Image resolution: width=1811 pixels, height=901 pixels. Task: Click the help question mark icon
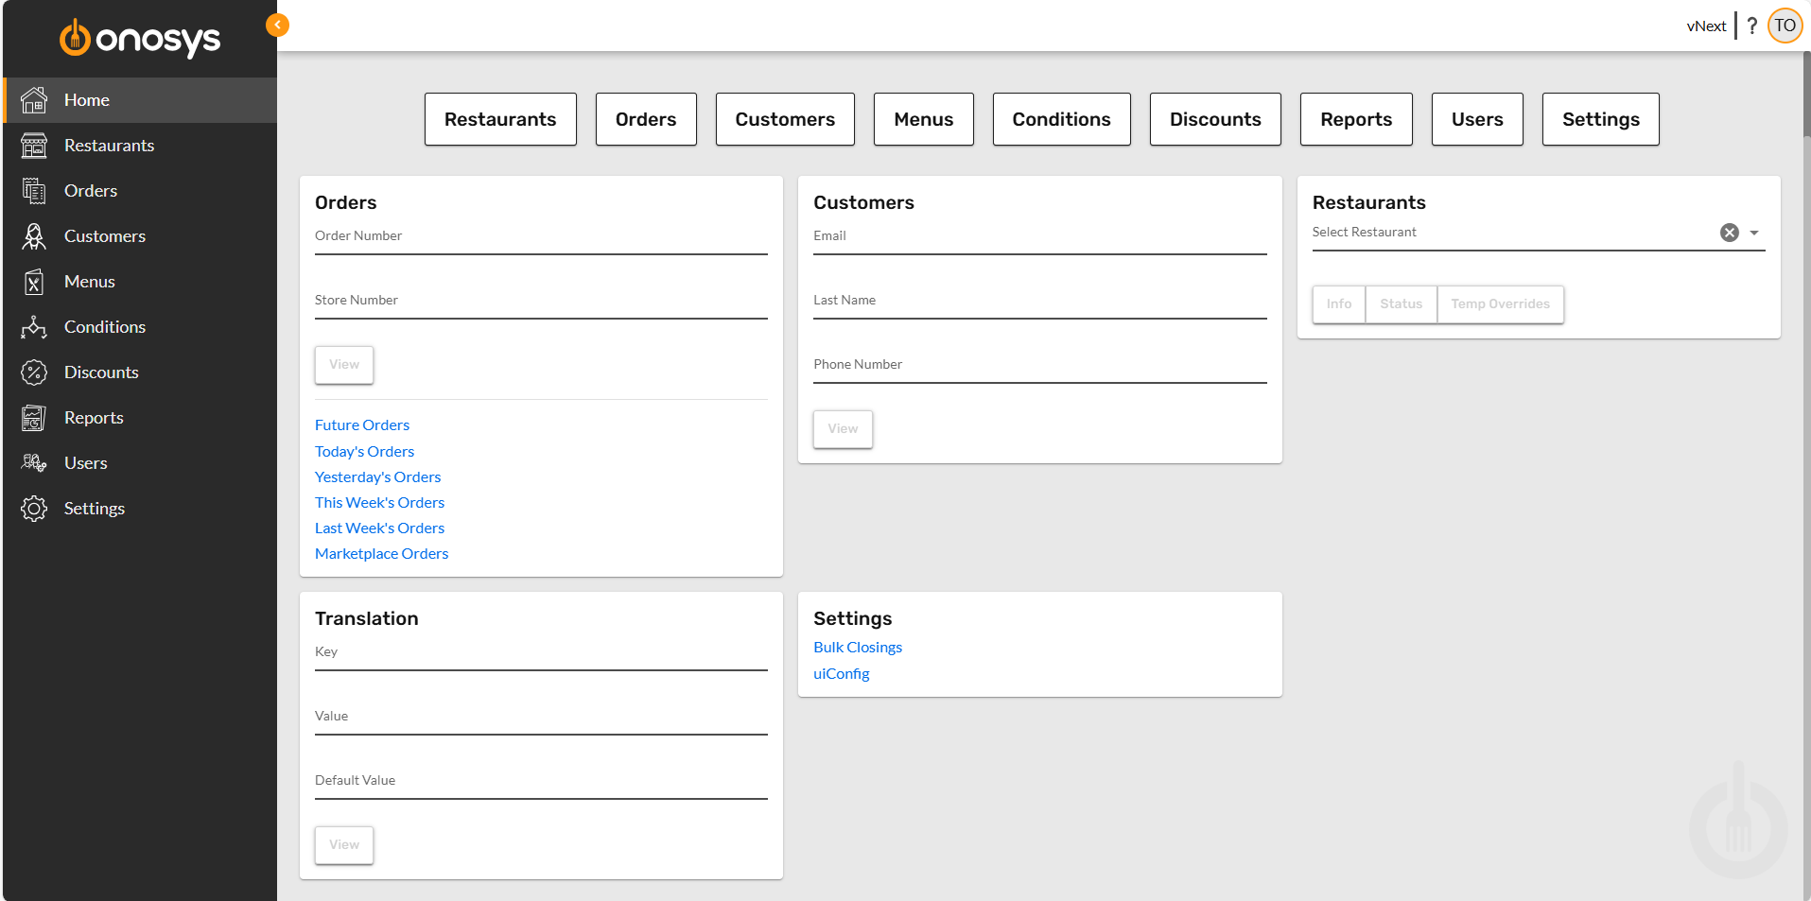1752,26
